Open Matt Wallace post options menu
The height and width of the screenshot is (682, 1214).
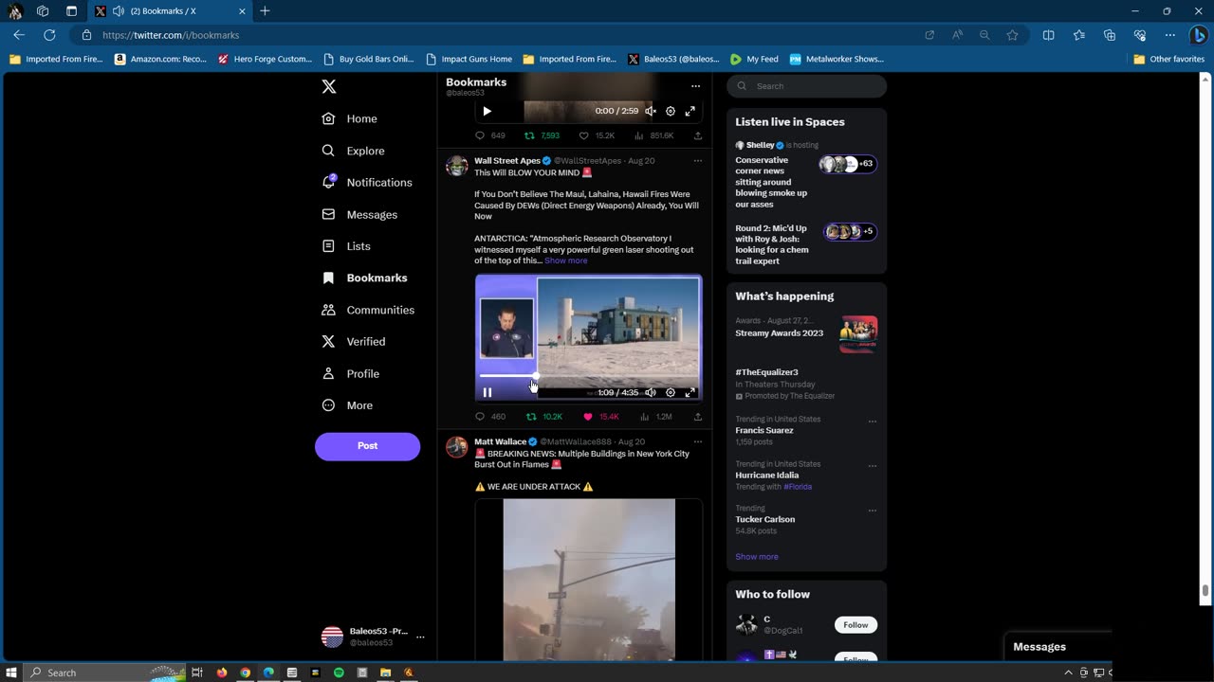pos(698,441)
